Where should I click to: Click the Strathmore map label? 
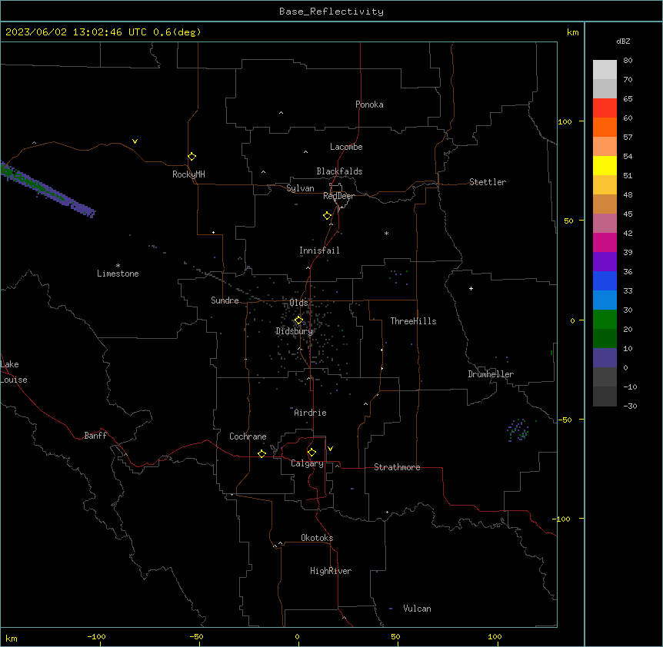[x=397, y=467]
